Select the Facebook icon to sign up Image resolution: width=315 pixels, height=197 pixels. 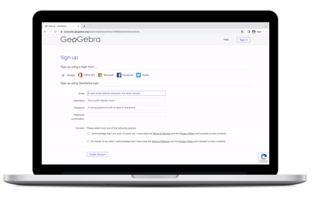(x=119, y=75)
